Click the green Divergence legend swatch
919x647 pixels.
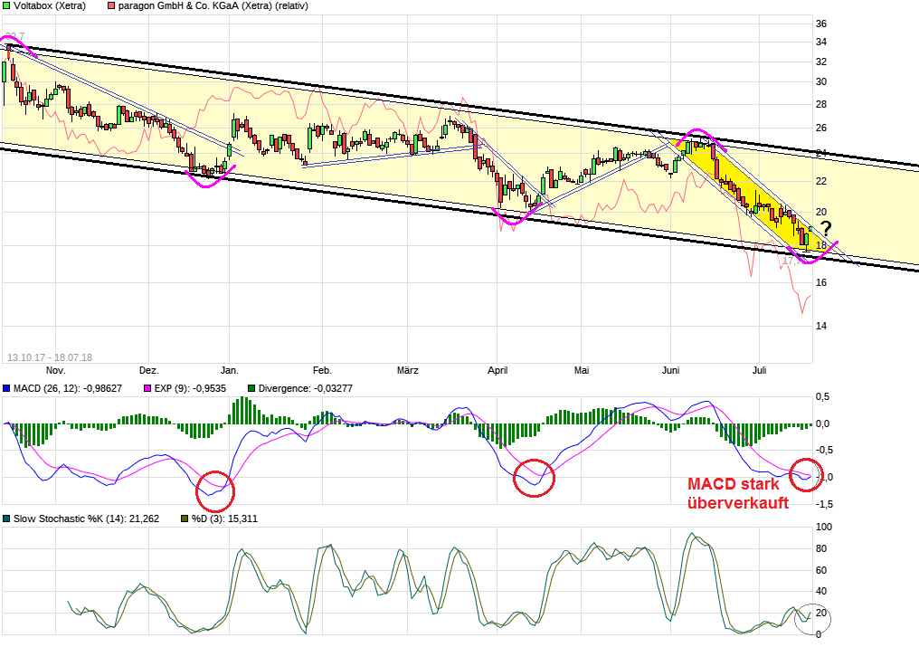(x=251, y=388)
